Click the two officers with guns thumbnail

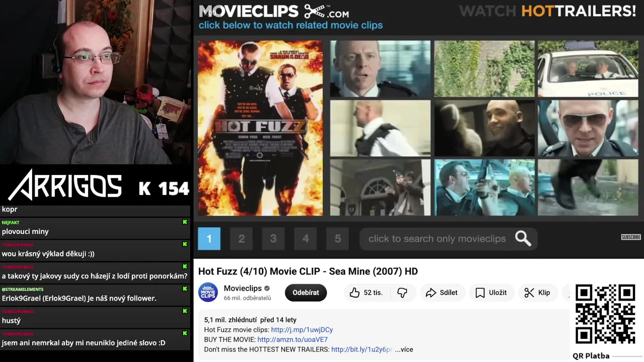[x=484, y=188]
